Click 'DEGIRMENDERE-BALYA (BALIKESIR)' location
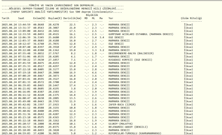The width and height of the screenshot is (222, 135). coord(131,53)
